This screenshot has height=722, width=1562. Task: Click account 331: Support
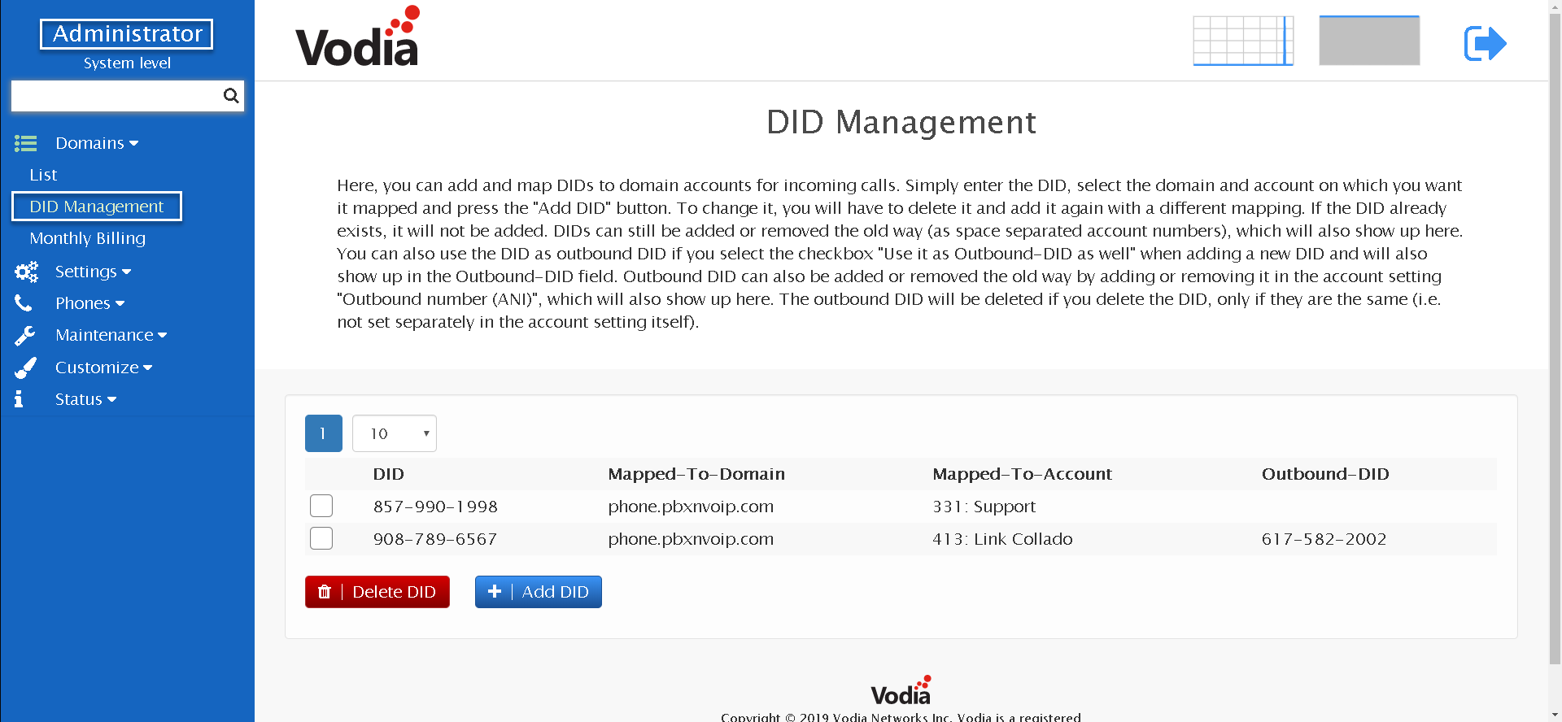[x=984, y=507]
